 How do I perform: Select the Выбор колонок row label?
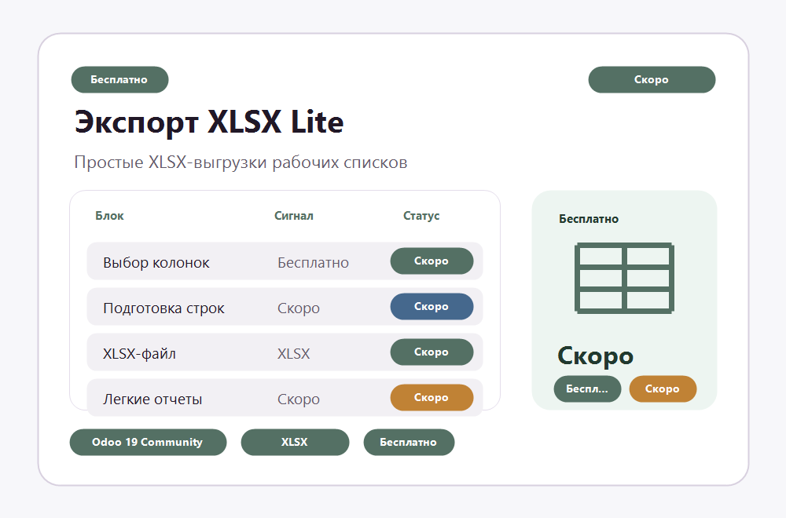tap(156, 263)
